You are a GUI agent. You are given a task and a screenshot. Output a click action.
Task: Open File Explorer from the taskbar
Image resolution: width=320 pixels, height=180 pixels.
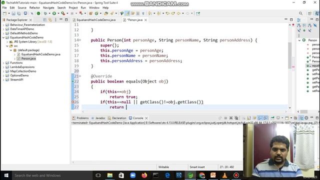(x=110, y=175)
